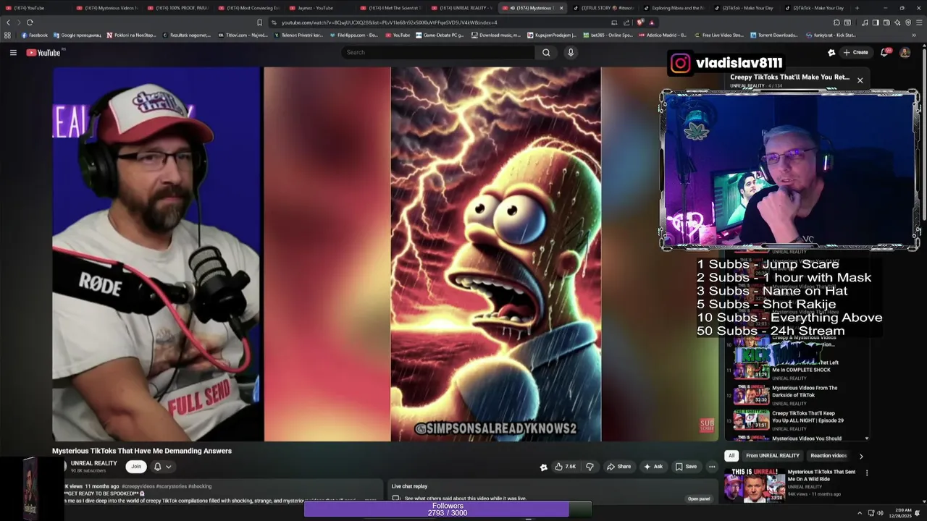Open a new browser tab
Screen dimensions: 927x521
[857, 8]
